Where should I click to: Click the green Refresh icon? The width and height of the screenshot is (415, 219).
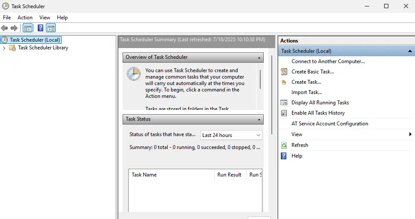tap(284, 145)
